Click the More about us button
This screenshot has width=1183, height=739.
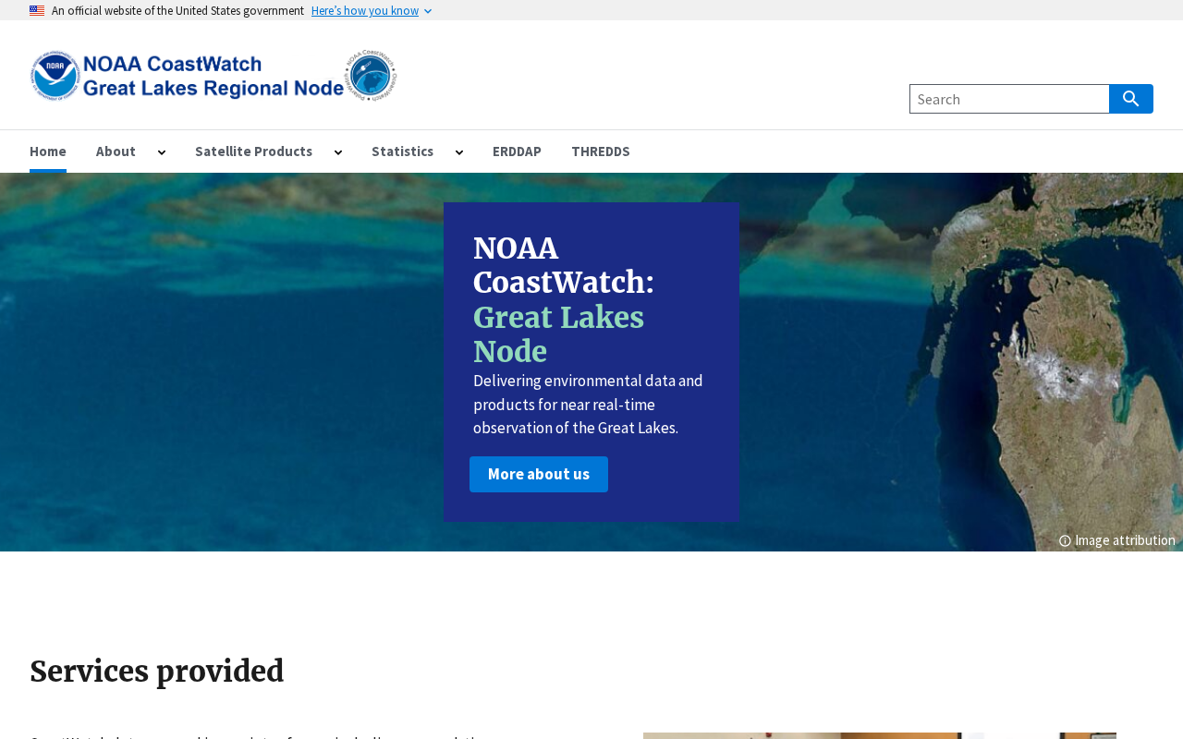[x=539, y=474]
